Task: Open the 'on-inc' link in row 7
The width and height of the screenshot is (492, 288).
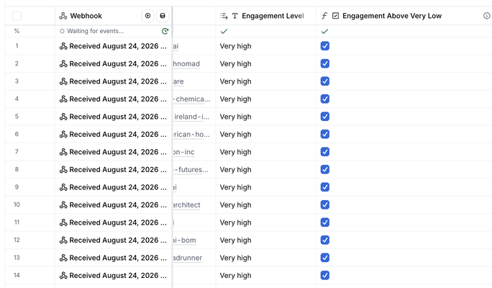Action: pos(184,152)
